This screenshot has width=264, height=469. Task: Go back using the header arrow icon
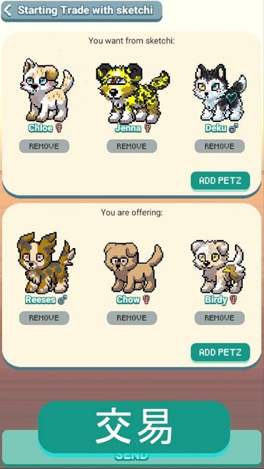coord(8,11)
